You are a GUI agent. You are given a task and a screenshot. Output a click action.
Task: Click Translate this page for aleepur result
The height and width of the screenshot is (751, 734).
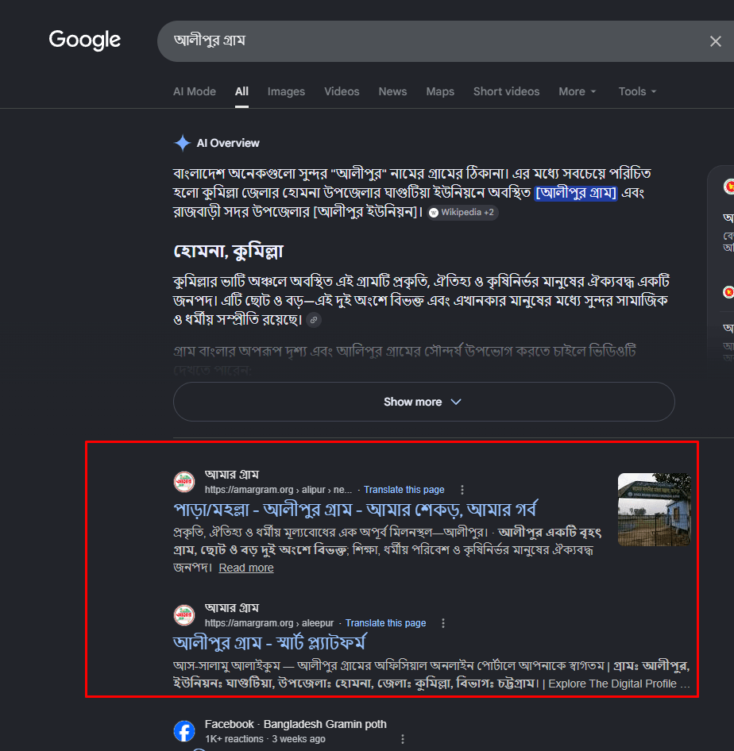coord(386,622)
